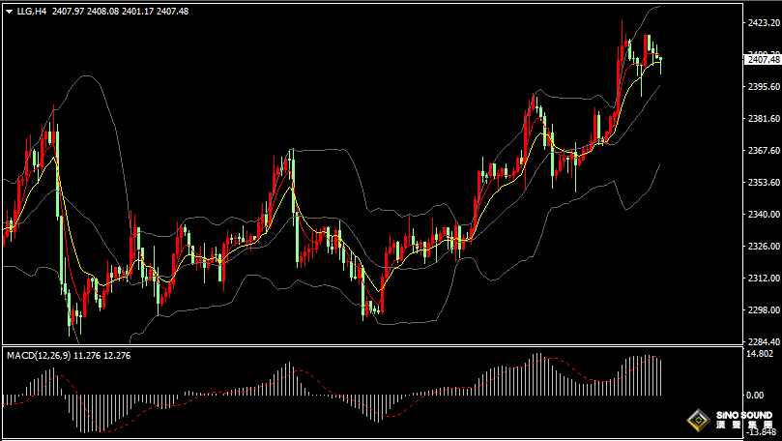Click the SINO SOUND brand text

[x=744, y=416]
